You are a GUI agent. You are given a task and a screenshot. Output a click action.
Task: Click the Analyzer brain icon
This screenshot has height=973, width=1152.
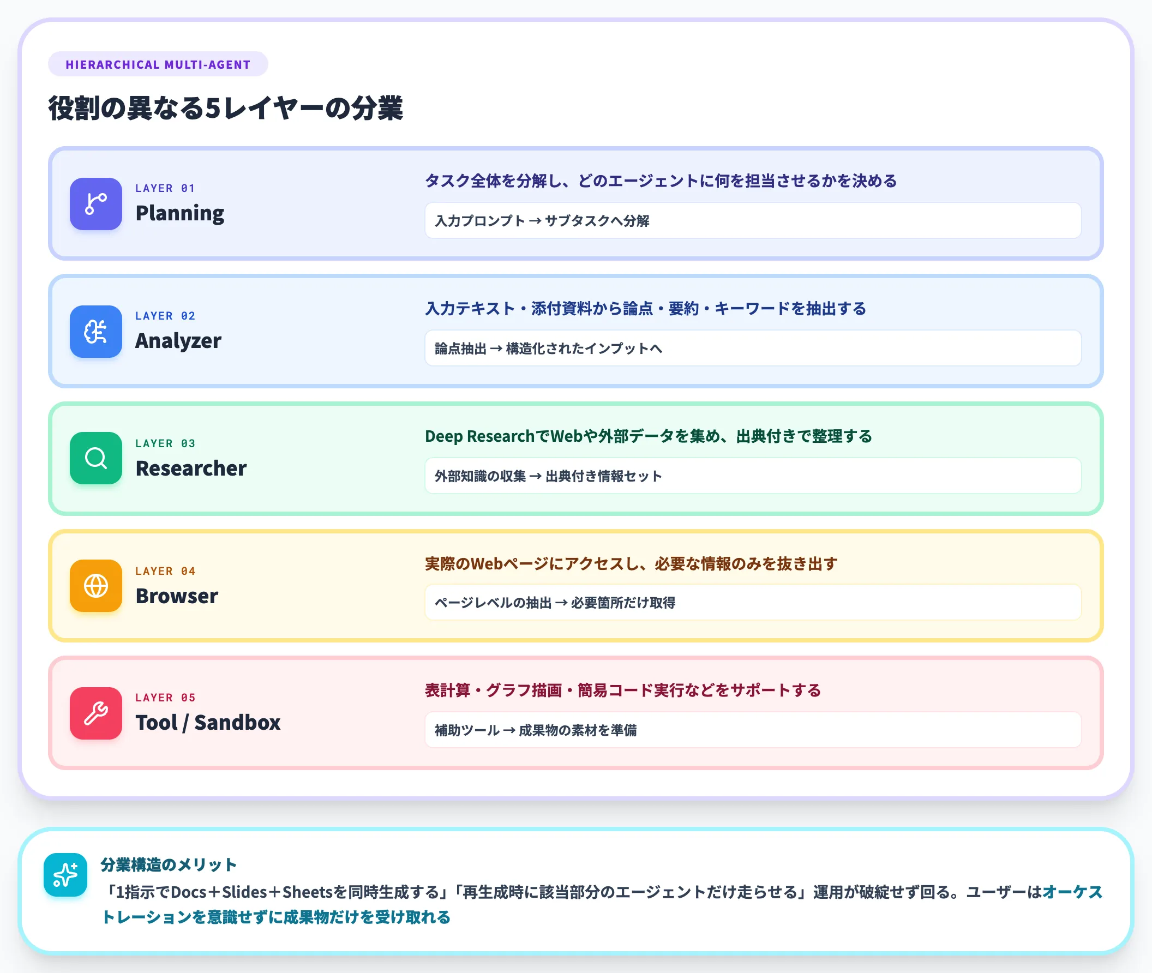pyautogui.click(x=95, y=332)
